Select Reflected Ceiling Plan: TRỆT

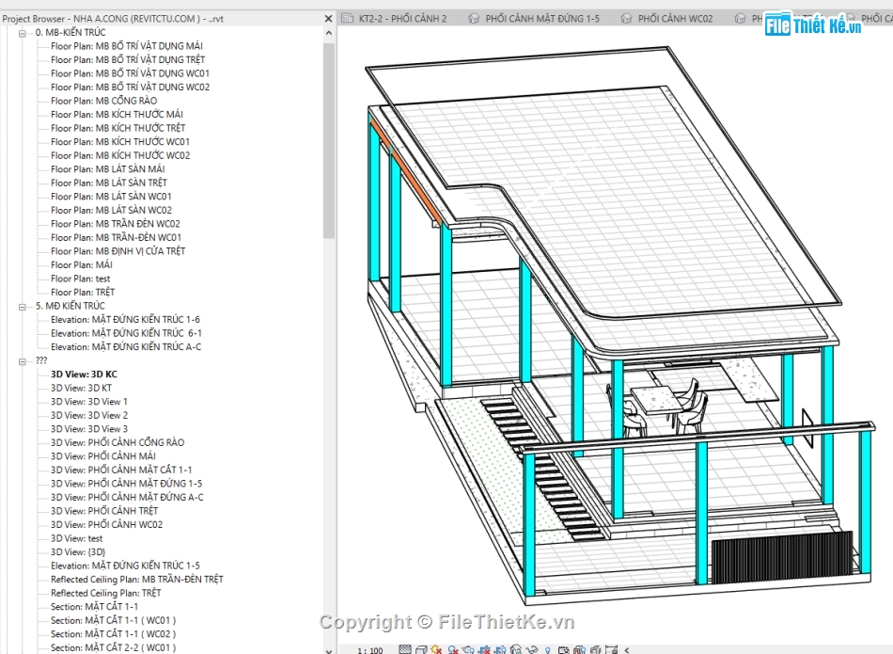(106, 593)
